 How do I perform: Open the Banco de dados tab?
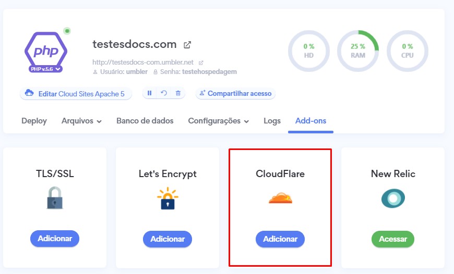(x=145, y=121)
